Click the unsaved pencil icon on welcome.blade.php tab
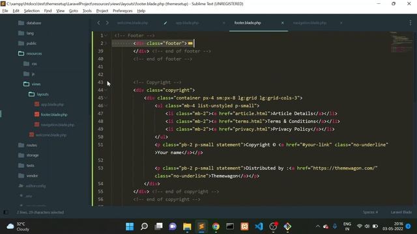This screenshot has height=234, width=417. click(165, 23)
